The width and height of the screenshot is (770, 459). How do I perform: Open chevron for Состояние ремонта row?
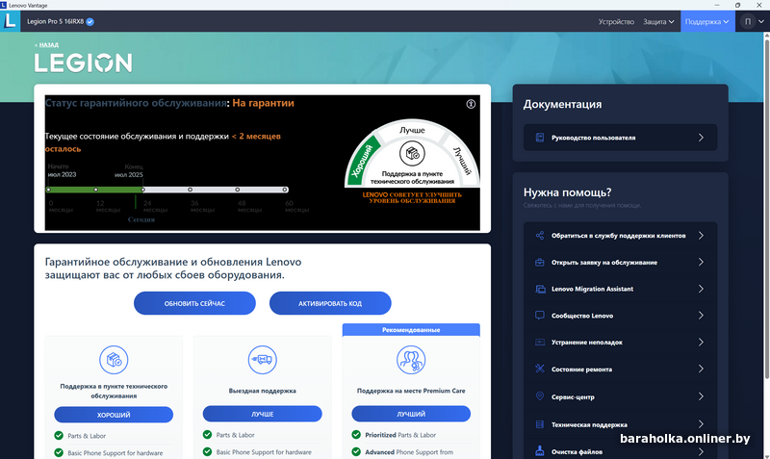point(702,369)
